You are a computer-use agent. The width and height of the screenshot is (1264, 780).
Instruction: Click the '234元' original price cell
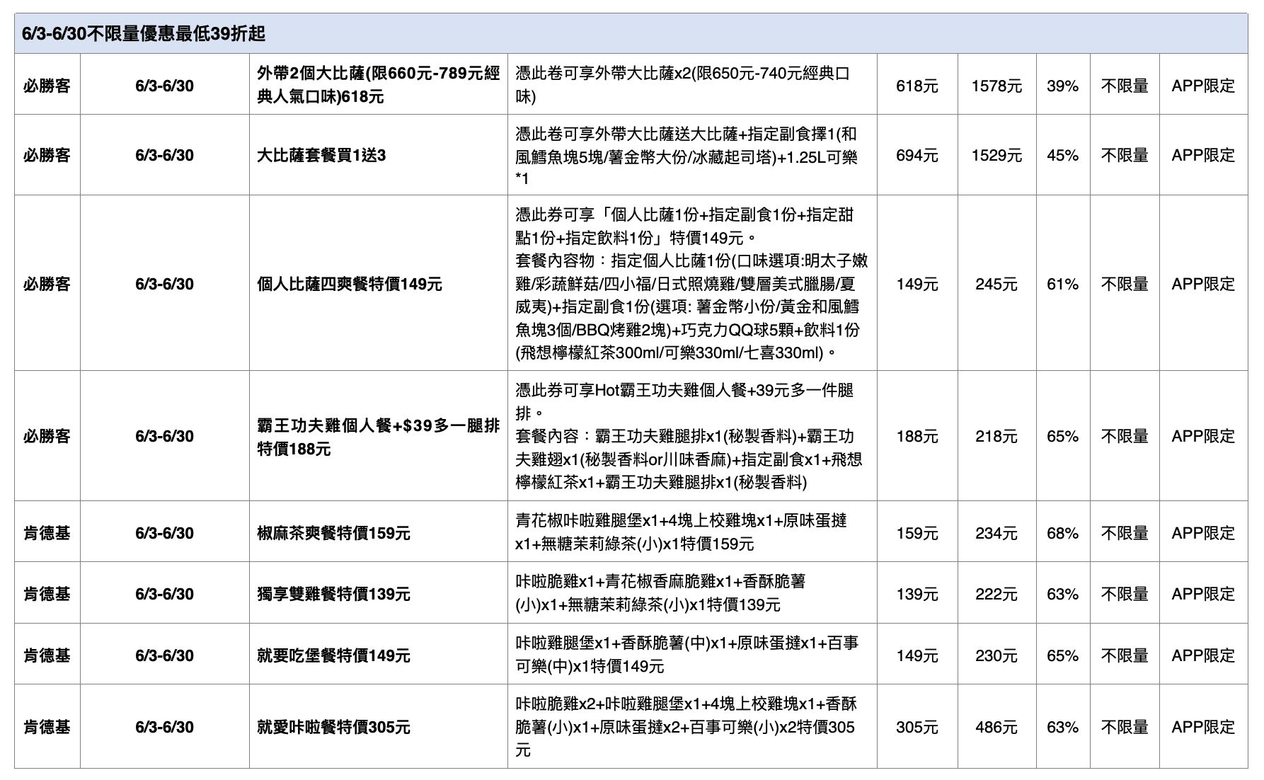(996, 533)
